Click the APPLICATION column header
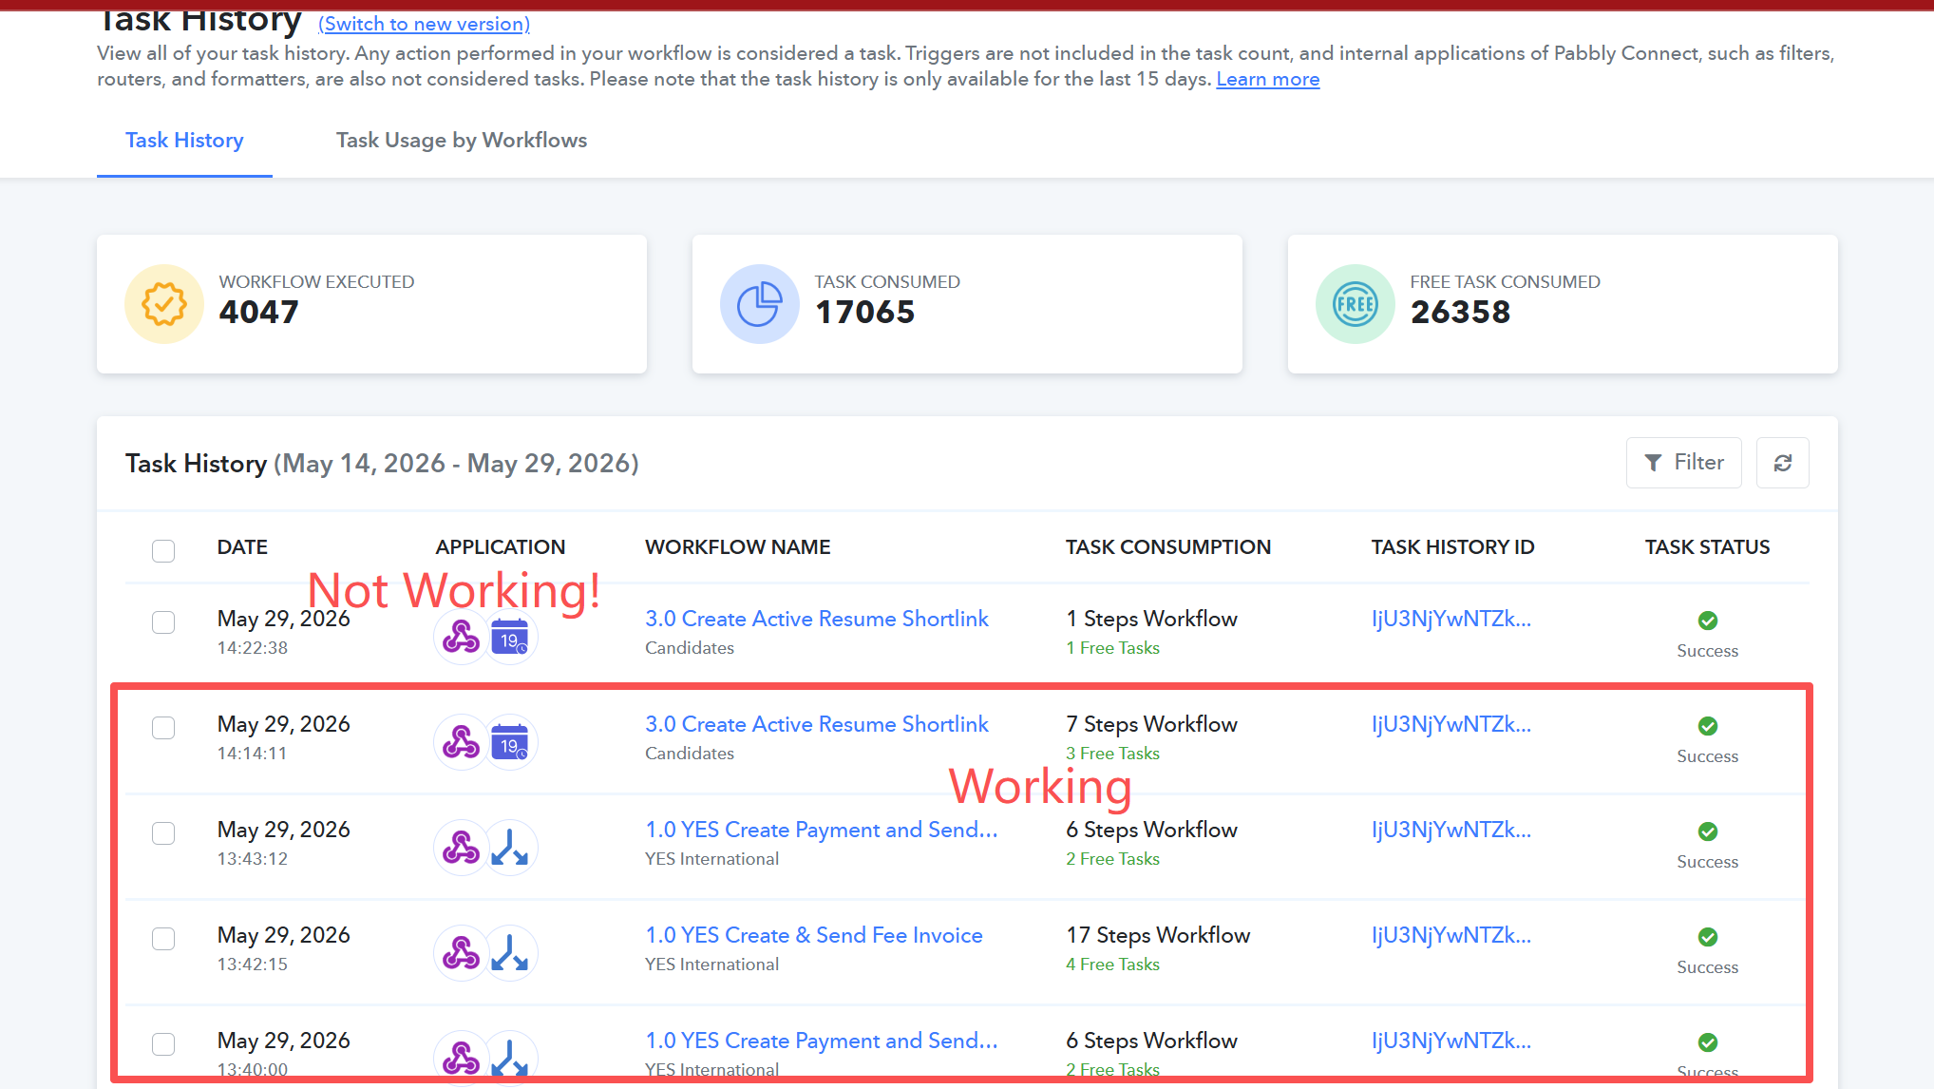 click(x=501, y=547)
